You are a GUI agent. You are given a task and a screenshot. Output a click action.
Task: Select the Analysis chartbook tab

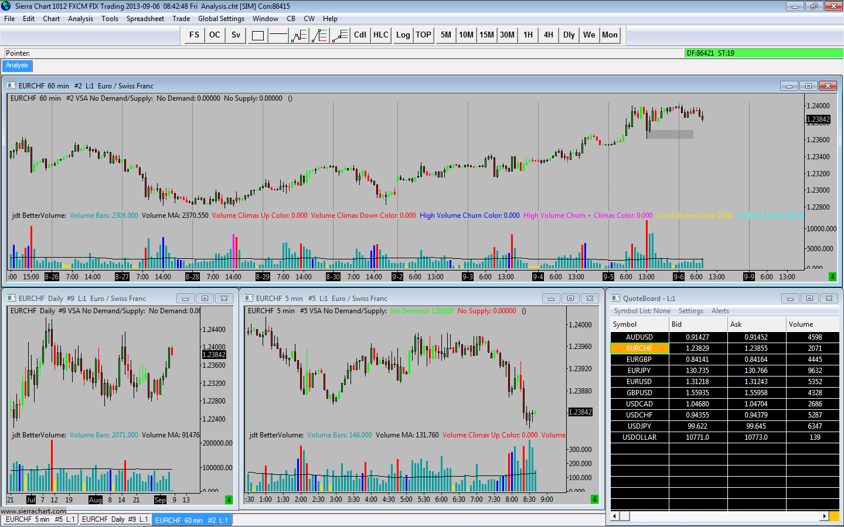pyautogui.click(x=17, y=66)
